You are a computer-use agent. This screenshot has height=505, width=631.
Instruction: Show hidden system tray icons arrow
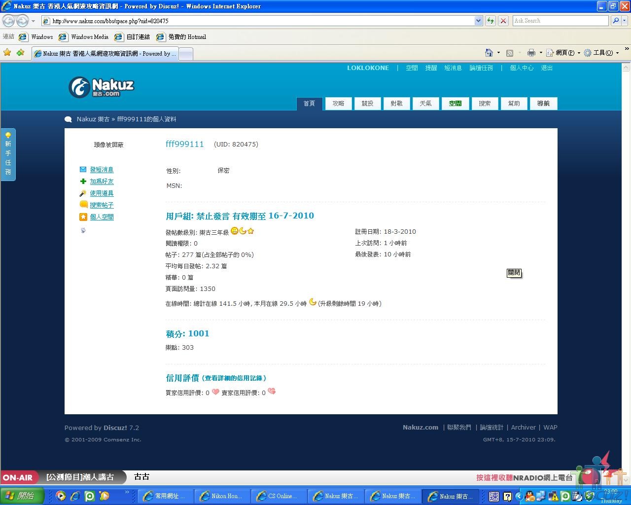(519, 496)
